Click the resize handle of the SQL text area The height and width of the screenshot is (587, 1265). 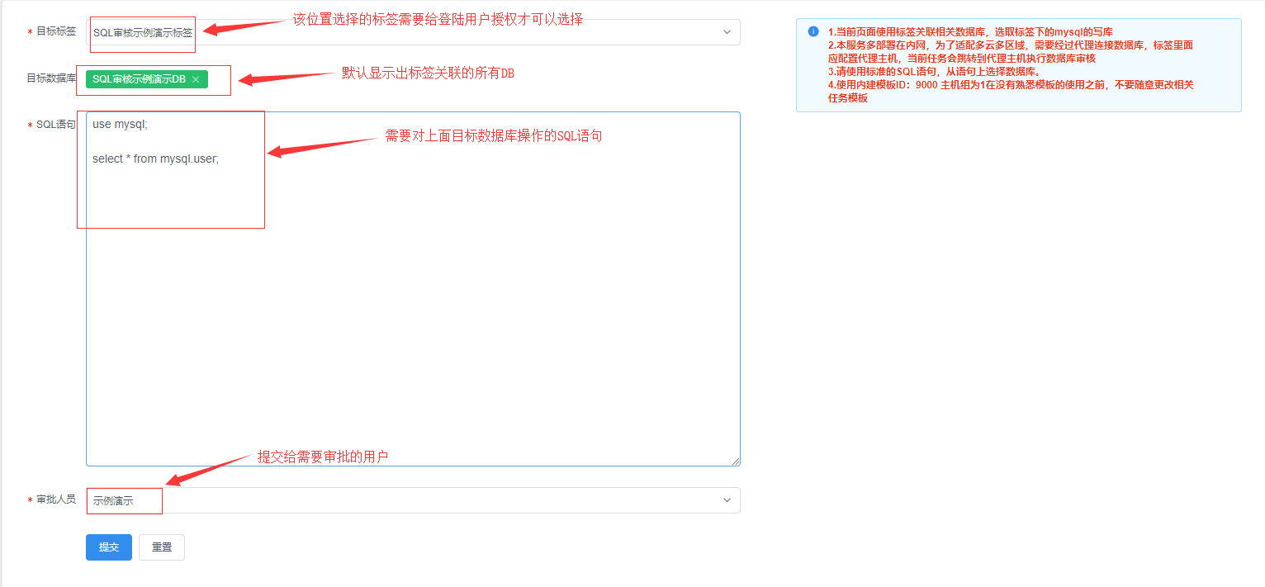[735, 460]
